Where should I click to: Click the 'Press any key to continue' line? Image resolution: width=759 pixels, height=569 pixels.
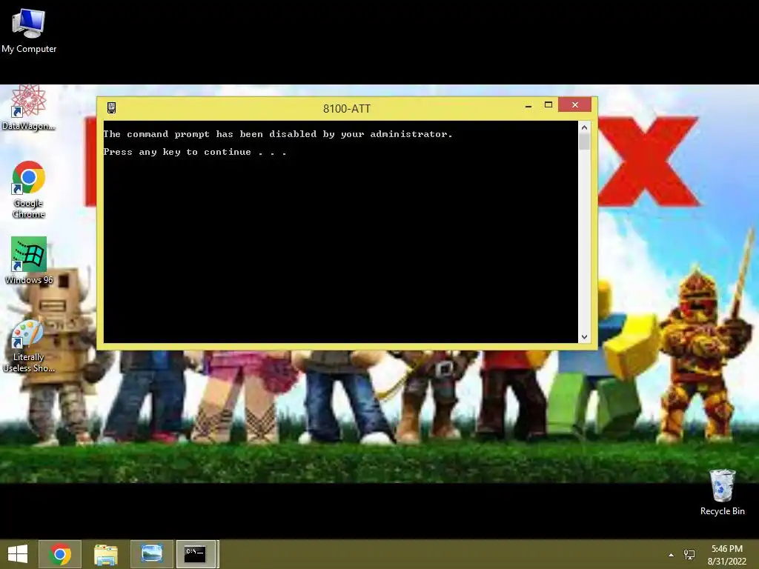coord(195,152)
